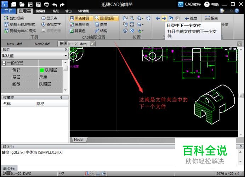Image resolution: width=245 pixels, height=177 pixels.
Task: Pin the 收藏夹 favorites panel
Action: click(61, 98)
